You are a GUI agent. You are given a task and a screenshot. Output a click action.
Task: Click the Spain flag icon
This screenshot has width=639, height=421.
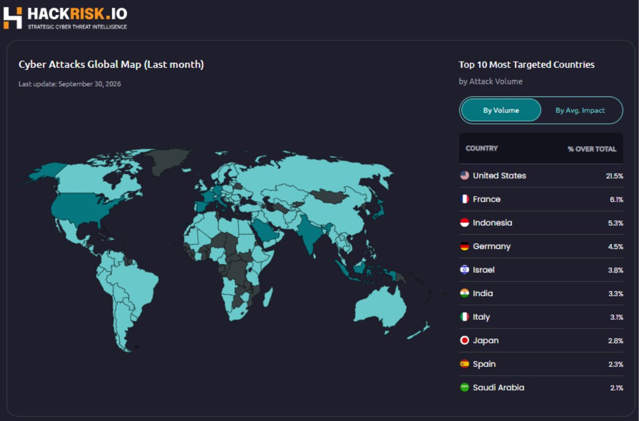pyautogui.click(x=464, y=364)
